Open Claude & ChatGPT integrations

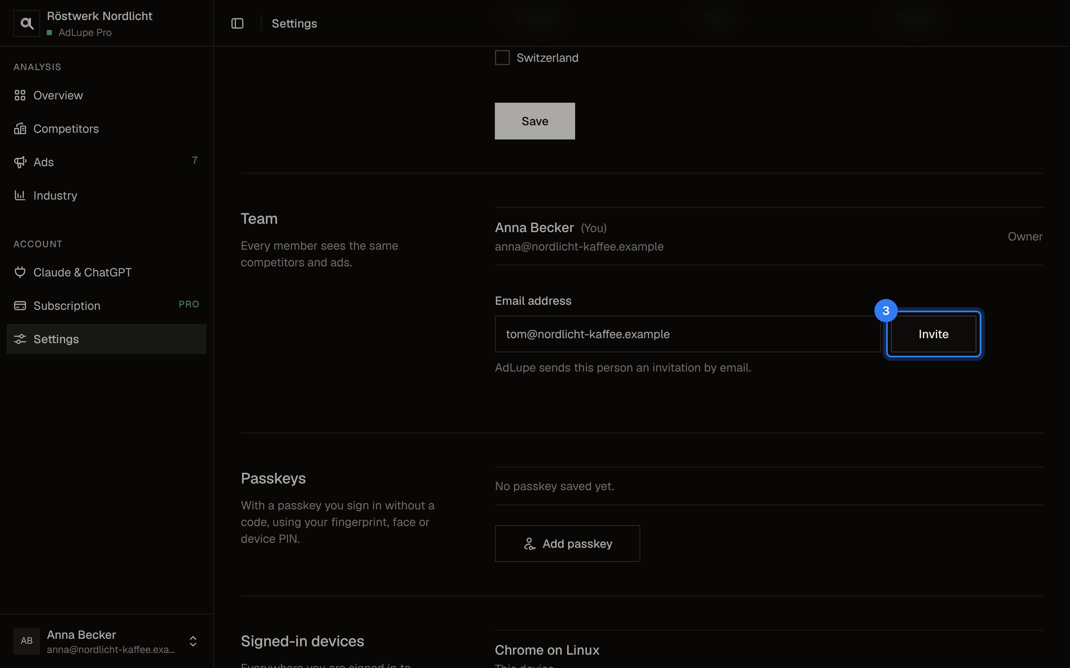[107, 272]
